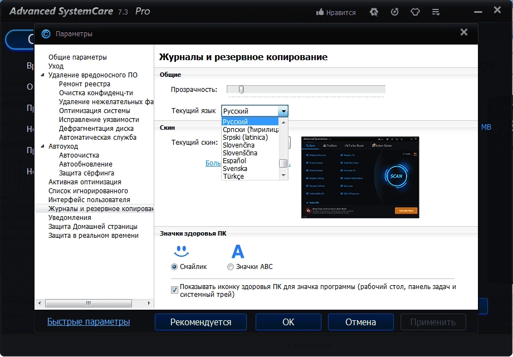Image resolution: width=513 pixels, height=357 pixels.
Task: Select Защита Домашней страницы tree item
Action: (93, 227)
